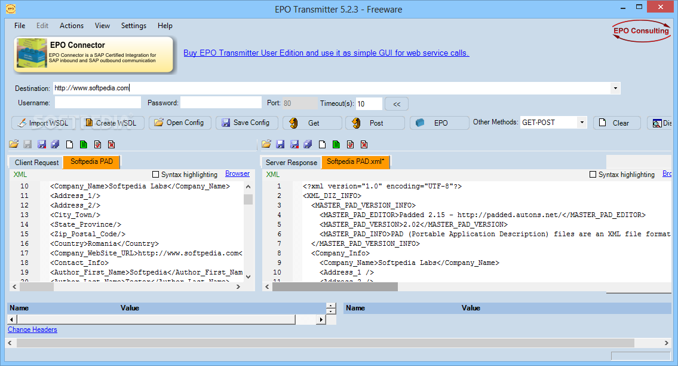Send a Get request

pos(312,123)
